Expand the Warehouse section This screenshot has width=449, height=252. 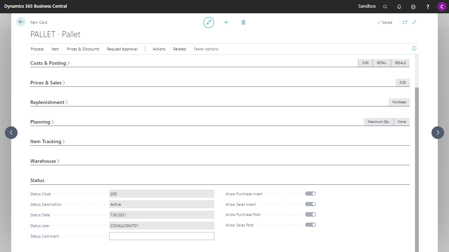click(45, 161)
